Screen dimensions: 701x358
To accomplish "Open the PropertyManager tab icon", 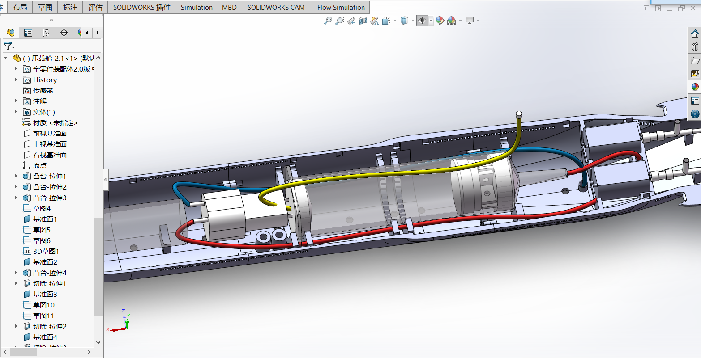I will tap(28, 33).
